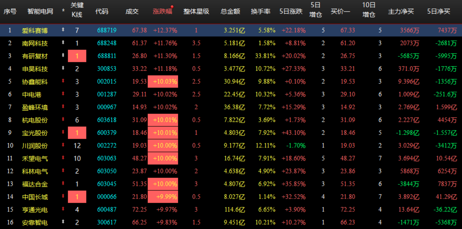Viewport: 462px width, 229px height.
Task: Click stock code 600487
Action: [x=107, y=210]
